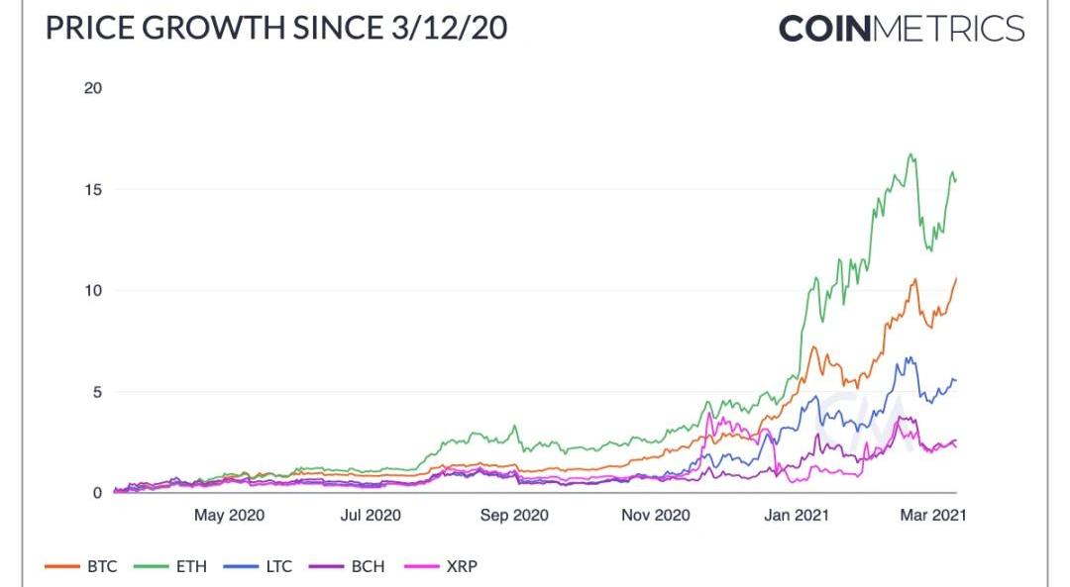Hide the LTC series via legend
This screenshot has height=587, width=1070.
click(265, 567)
